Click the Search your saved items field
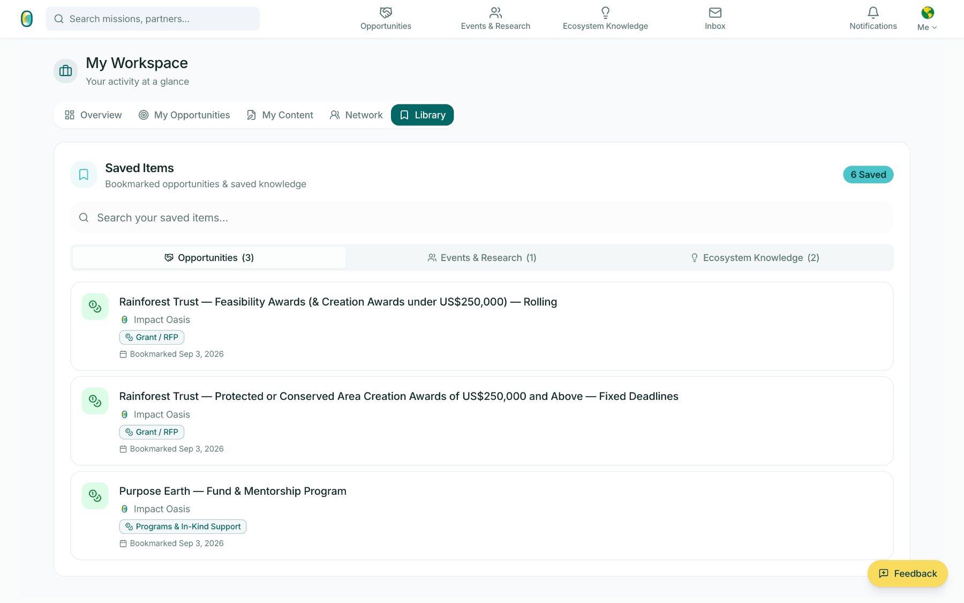 pos(482,218)
